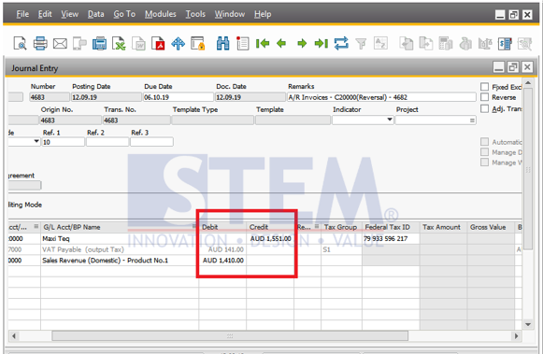Open the Indicator dropdown
Image resolution: width=543 pixels, height=354 pixels.
pos(390,120)
